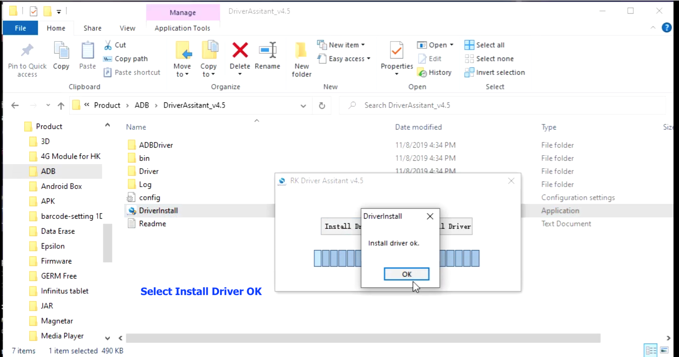Choose Paste shortcut in ribbon
679x357 pixels.
pyautogui.click(x=132, y=73)
